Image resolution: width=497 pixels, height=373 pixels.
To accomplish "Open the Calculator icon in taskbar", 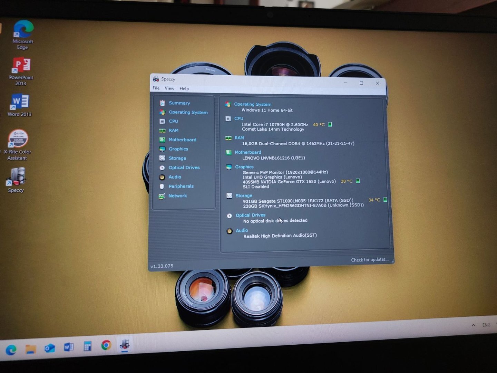I will pos(88,346).
